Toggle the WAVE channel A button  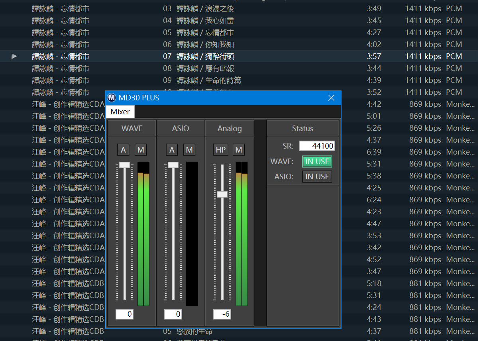124,150
